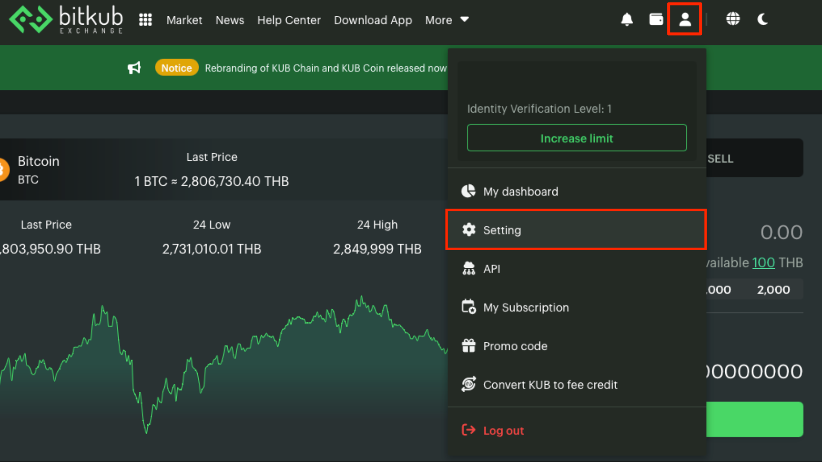822x462 pixels.
Task: Expand the More dropdown menu
Action: click(x=447, y=20)
